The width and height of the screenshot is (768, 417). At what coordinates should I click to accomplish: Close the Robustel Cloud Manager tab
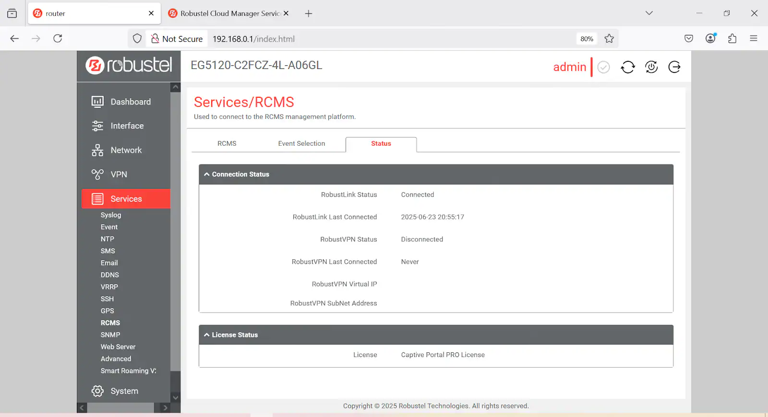tap(286, 13)
